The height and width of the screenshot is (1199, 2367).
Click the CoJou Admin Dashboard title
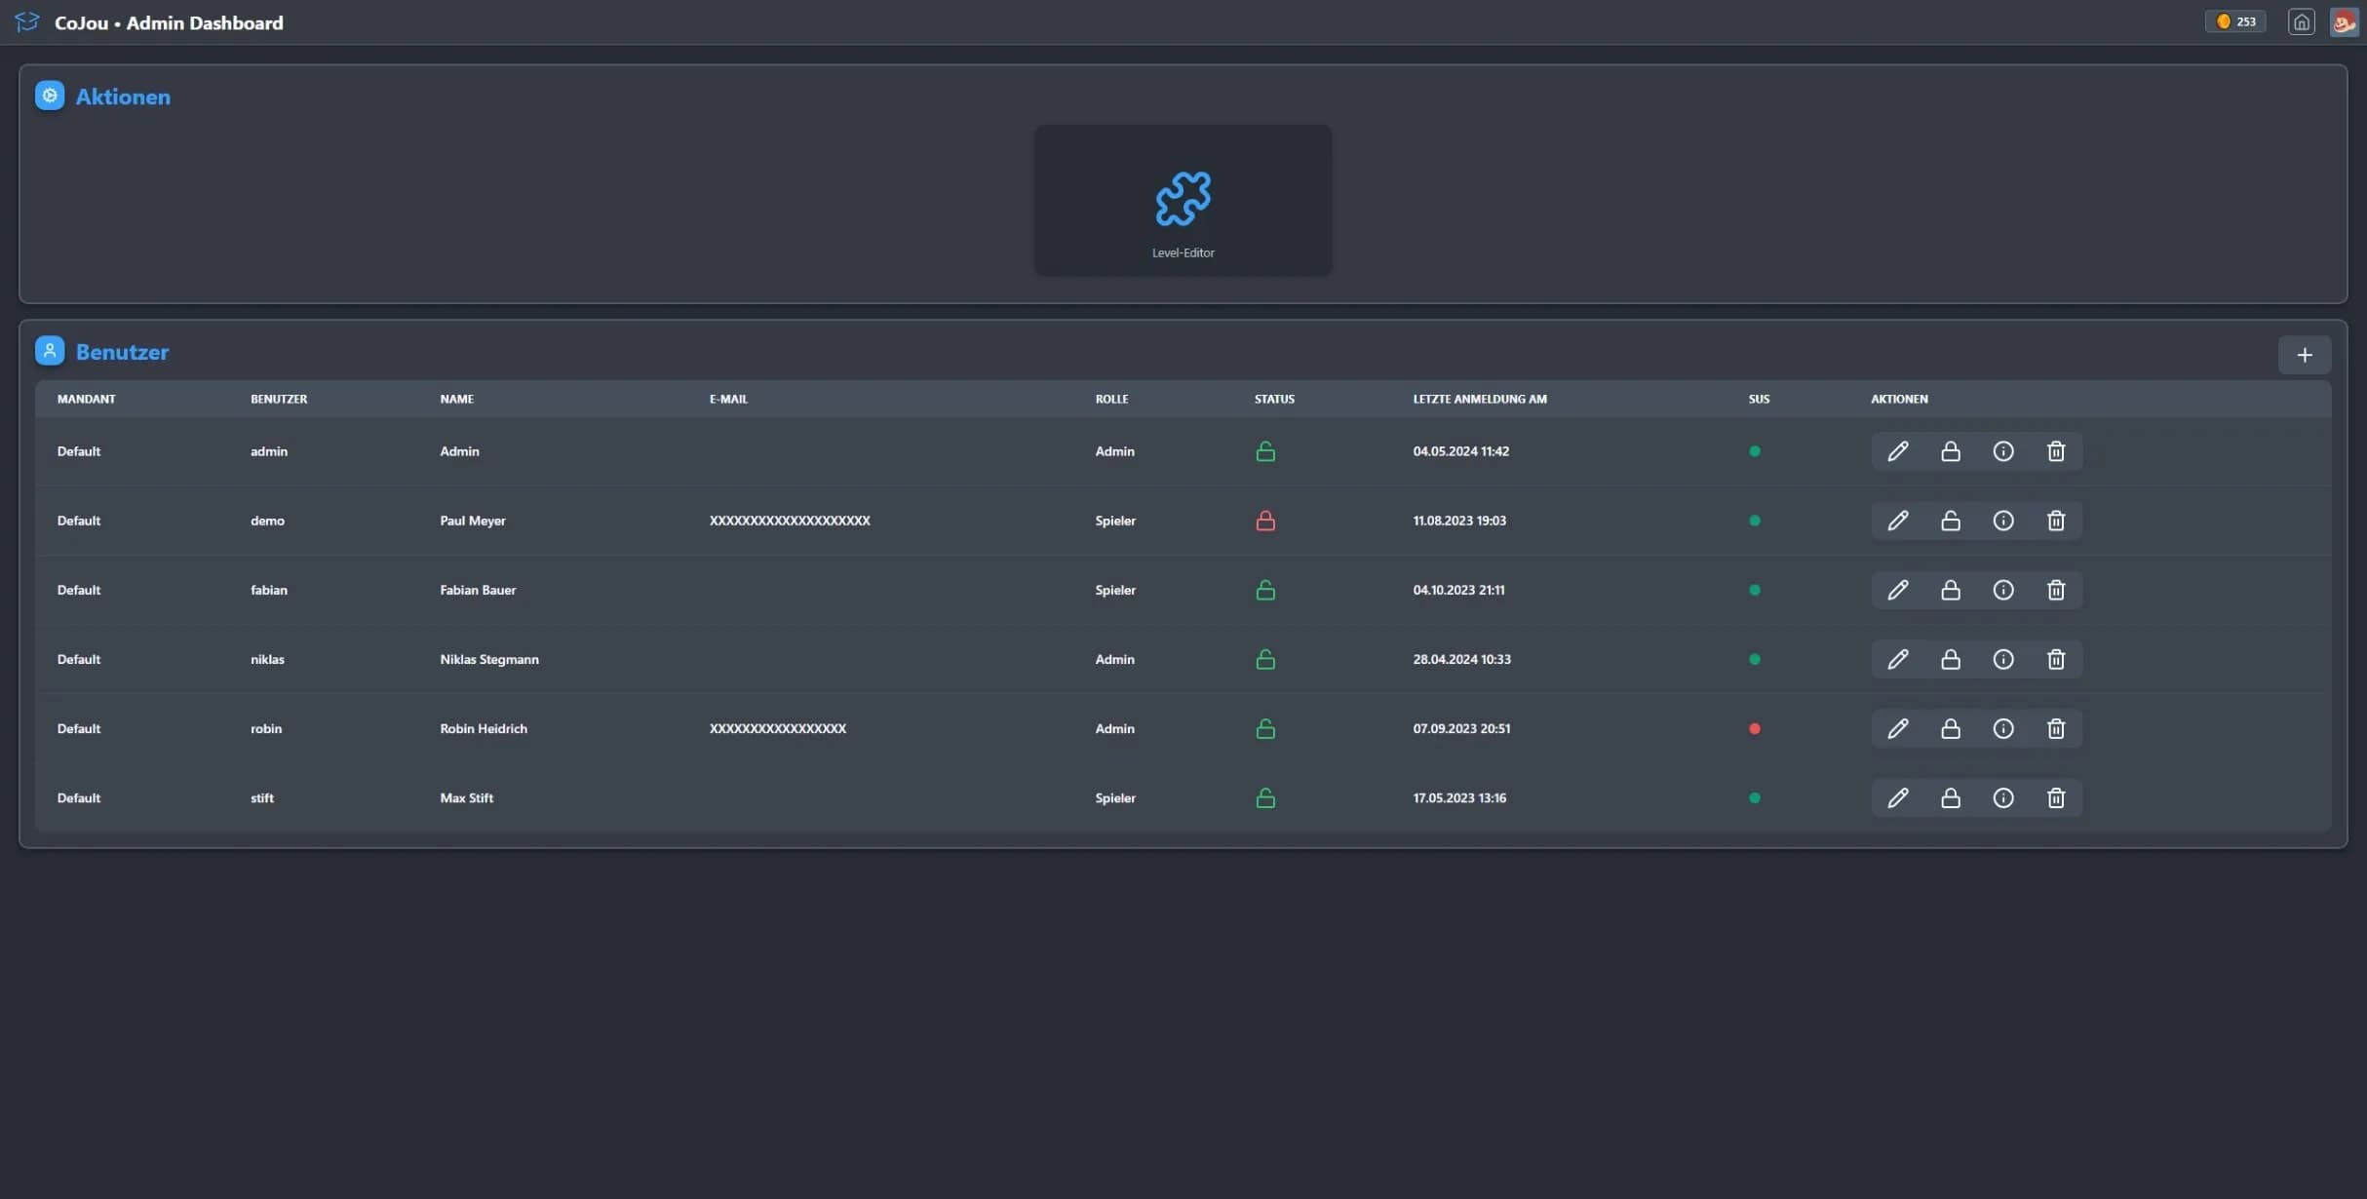169,22
